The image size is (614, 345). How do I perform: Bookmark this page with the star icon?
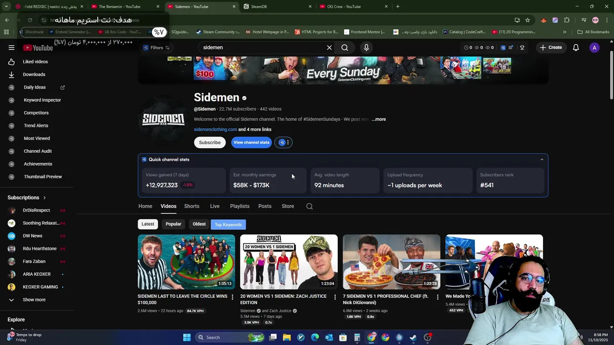(x=528, y=20)
